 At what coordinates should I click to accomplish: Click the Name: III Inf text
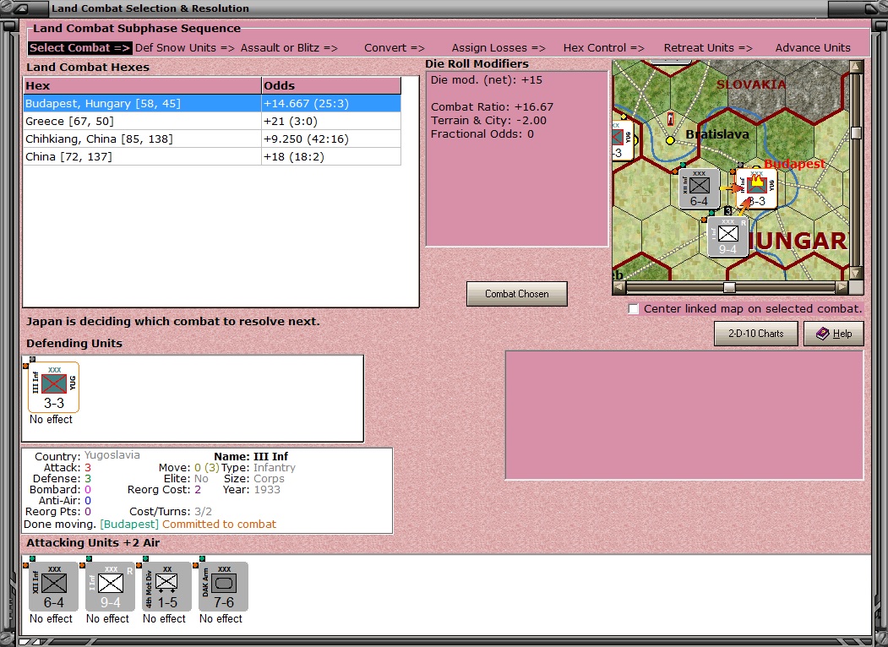point(251,456)
